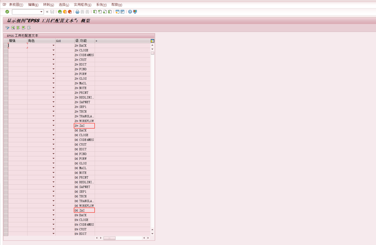Screen dimensions: 376x245
Task: Go to first page icon
Action: tap(95, 12)
